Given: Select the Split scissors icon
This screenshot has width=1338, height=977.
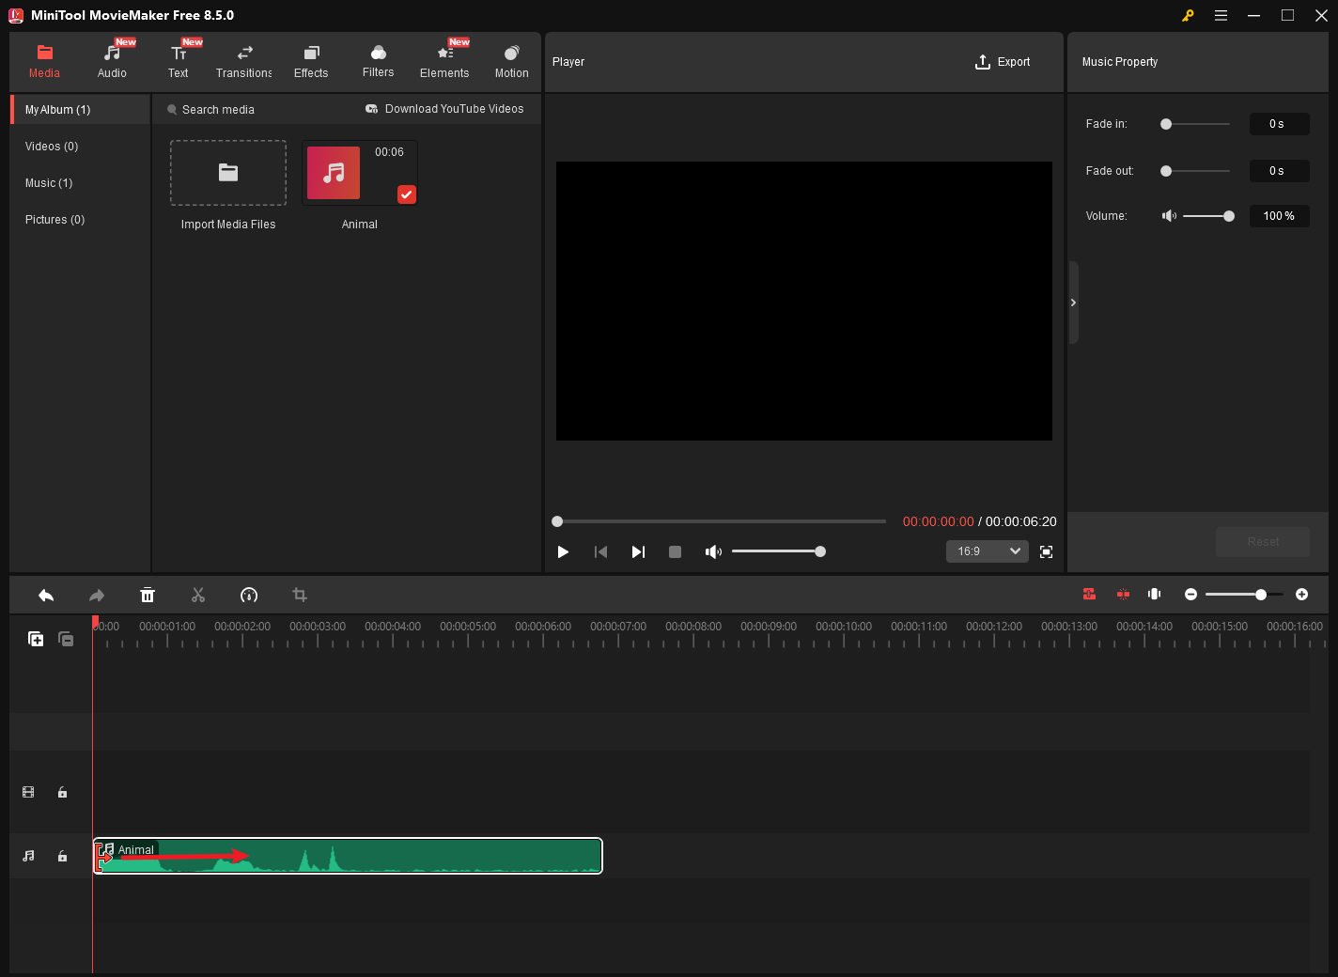Looking at the screenshot, I should coord(198,595).
